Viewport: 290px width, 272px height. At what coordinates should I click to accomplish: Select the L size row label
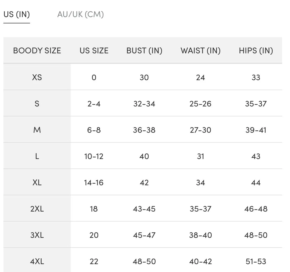(x=37, y=156)
